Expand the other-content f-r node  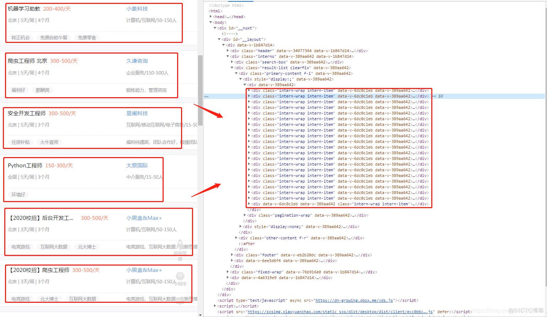[236, 238]
